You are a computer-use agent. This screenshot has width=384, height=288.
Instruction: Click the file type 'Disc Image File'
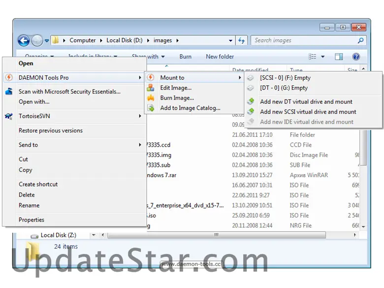[309, 155]
